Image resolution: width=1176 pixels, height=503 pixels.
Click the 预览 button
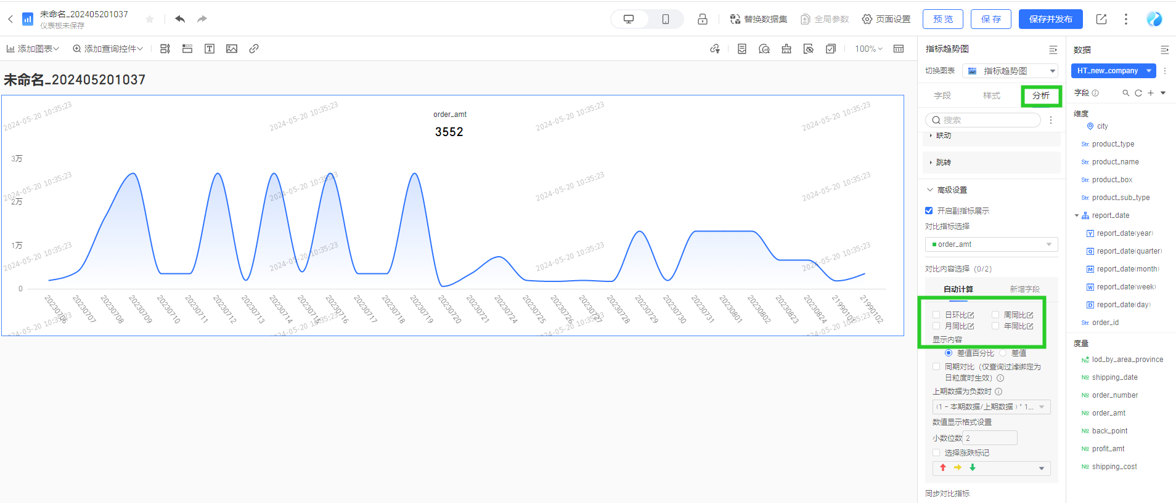click(x=942, y=19)
